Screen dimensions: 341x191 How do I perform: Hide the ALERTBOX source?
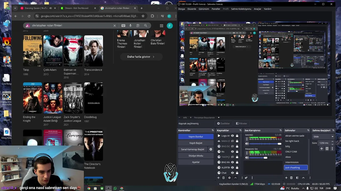233,167
